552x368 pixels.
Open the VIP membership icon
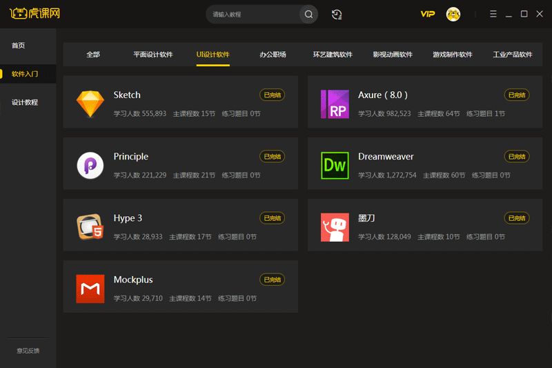pos(428,14)
